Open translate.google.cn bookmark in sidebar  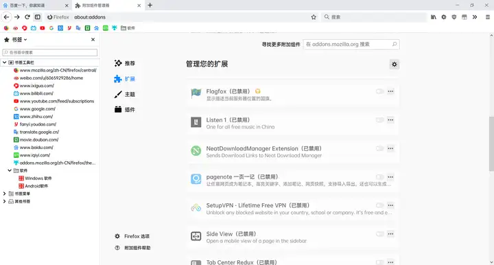36,132
